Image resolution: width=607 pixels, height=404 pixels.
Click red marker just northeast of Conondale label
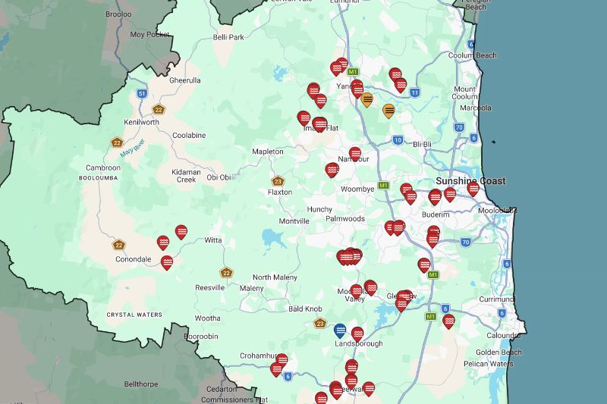[x=163, y=243]
